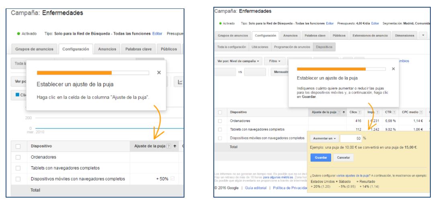434x200 pixels.
Task: Click sort arrow in Ajuste de la puja header, left screenshot
Action: 175,146
